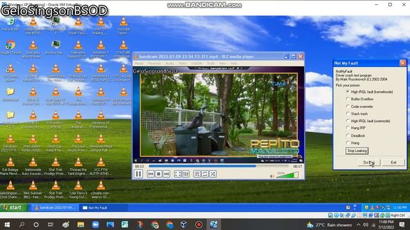The width and height of the screenshot is (410, 230).
Task: Select the Hang IRP option
Action: [356, 128]
